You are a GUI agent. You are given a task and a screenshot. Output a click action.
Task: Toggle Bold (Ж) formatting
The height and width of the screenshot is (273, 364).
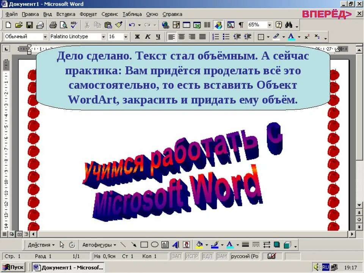pos(137,37)
